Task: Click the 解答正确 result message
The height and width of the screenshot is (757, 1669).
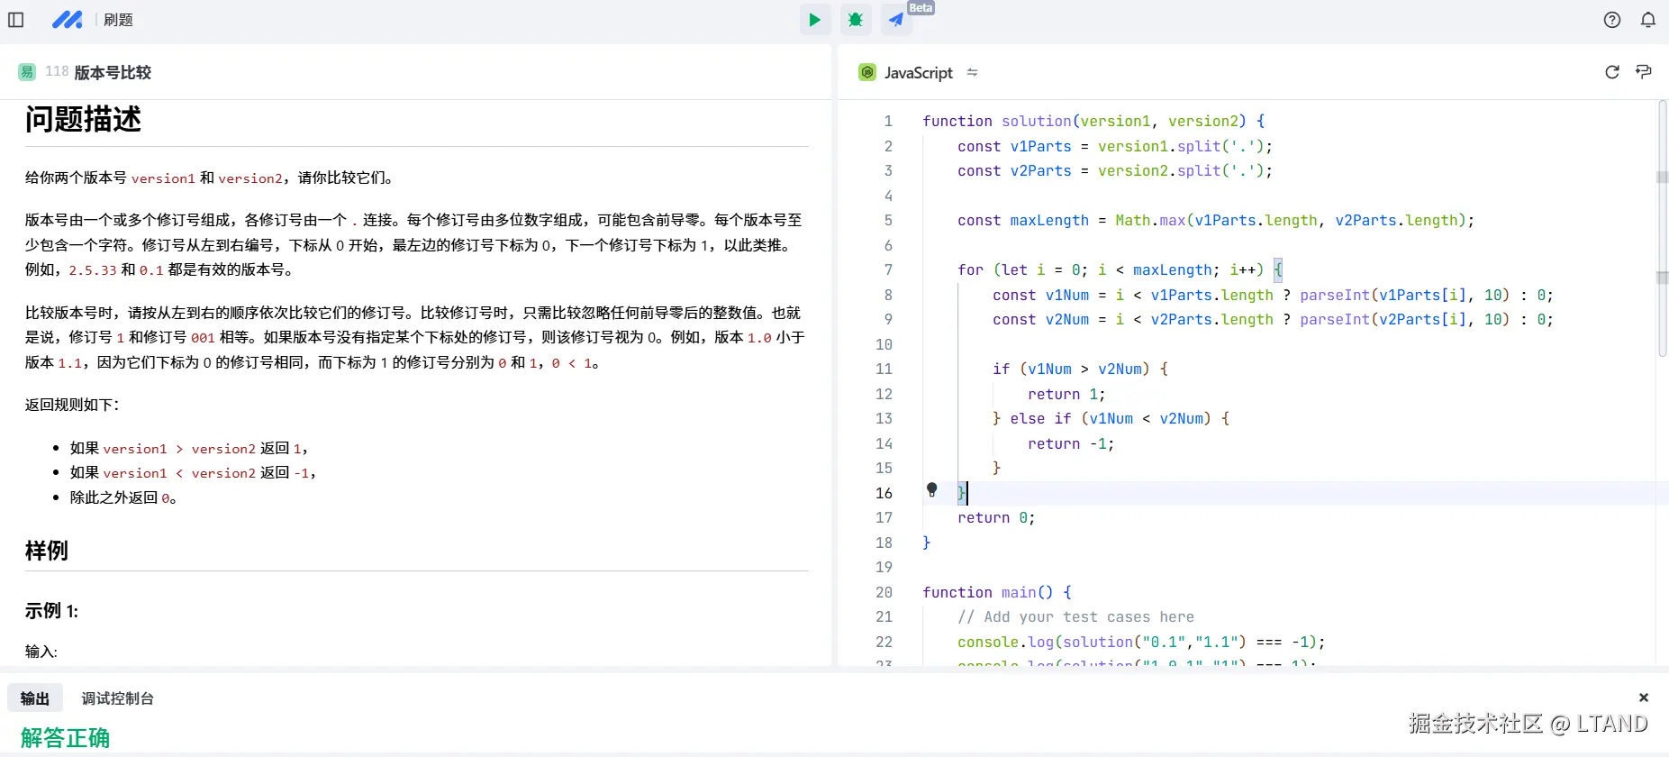Action: [65, 738]
